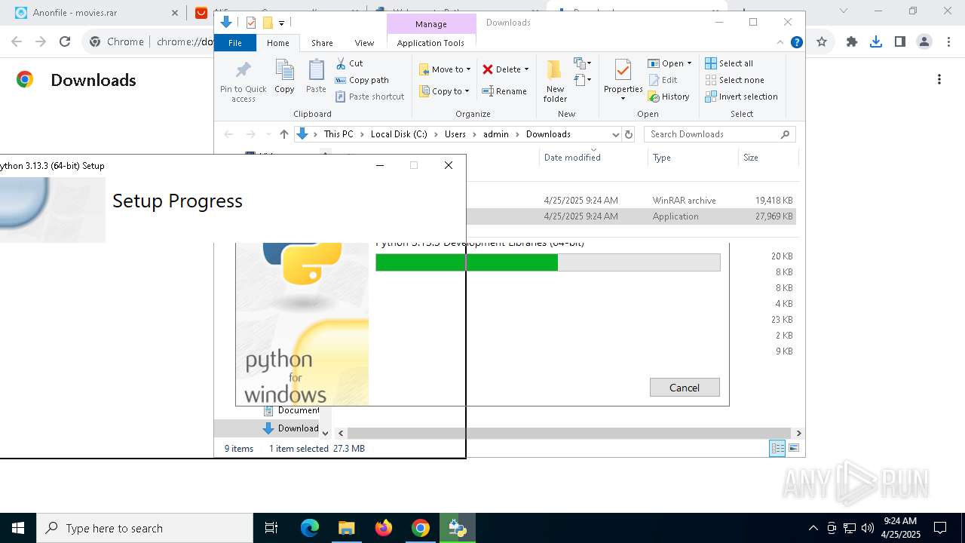Click the Python setup progress bar
The width and height of the screenshot is (965, 543).
(x=548, y=262)
